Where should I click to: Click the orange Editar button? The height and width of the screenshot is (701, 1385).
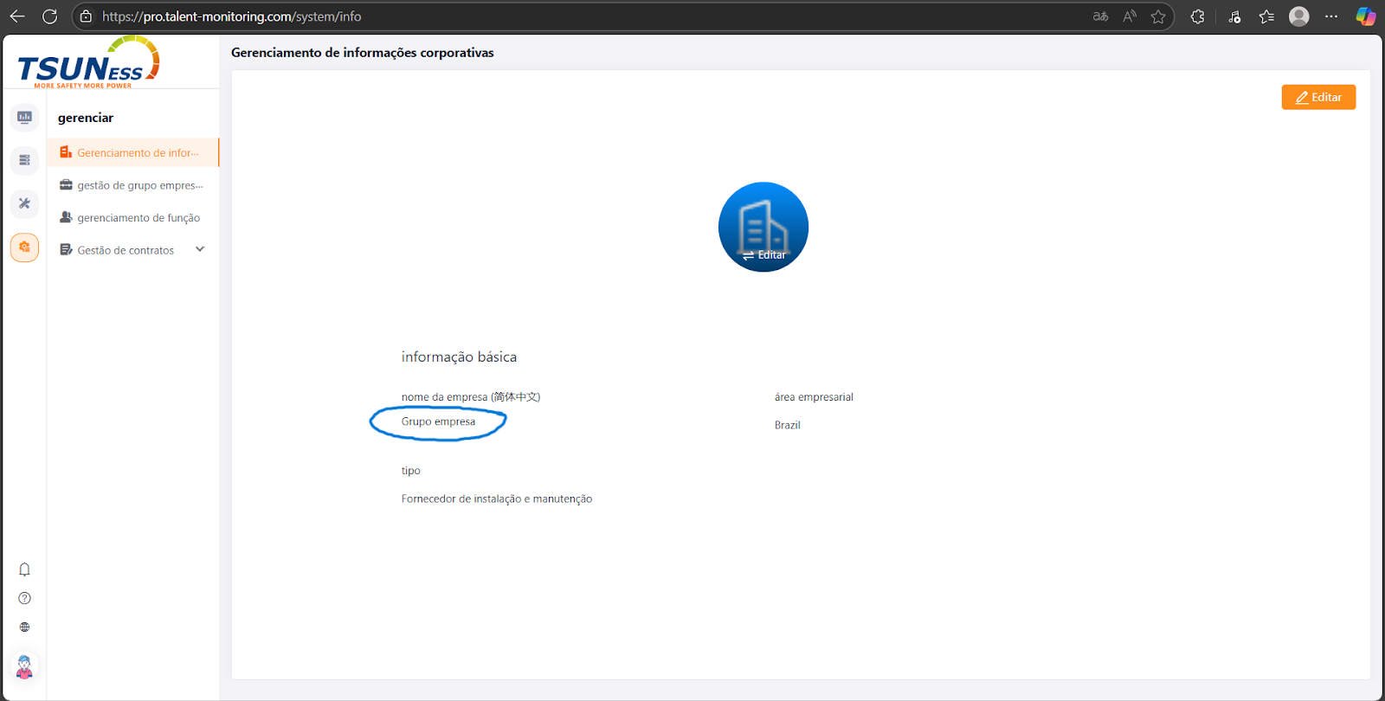[1317, 97]
